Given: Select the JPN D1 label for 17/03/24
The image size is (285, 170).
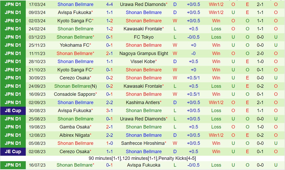Looking at the screenshot, I should [x=13, y=4].
